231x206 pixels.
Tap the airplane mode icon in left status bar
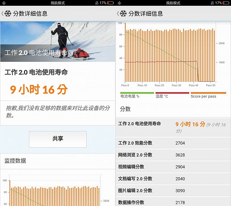coord(4,3)
